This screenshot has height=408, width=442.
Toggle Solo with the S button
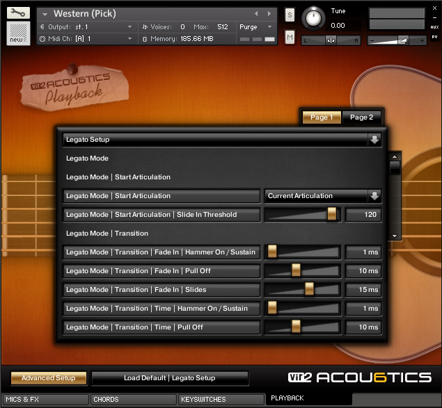click(x=290, y=15)
